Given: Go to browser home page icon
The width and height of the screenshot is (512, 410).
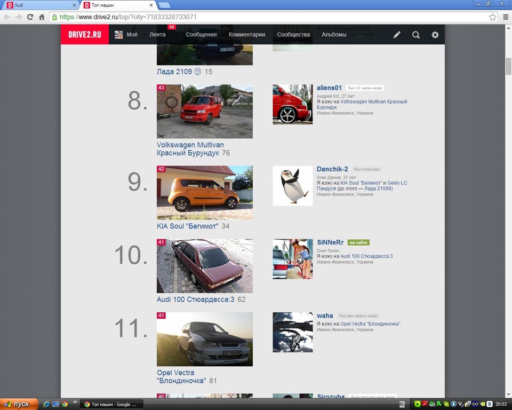Looking at the screenshot, I should 42,17.
